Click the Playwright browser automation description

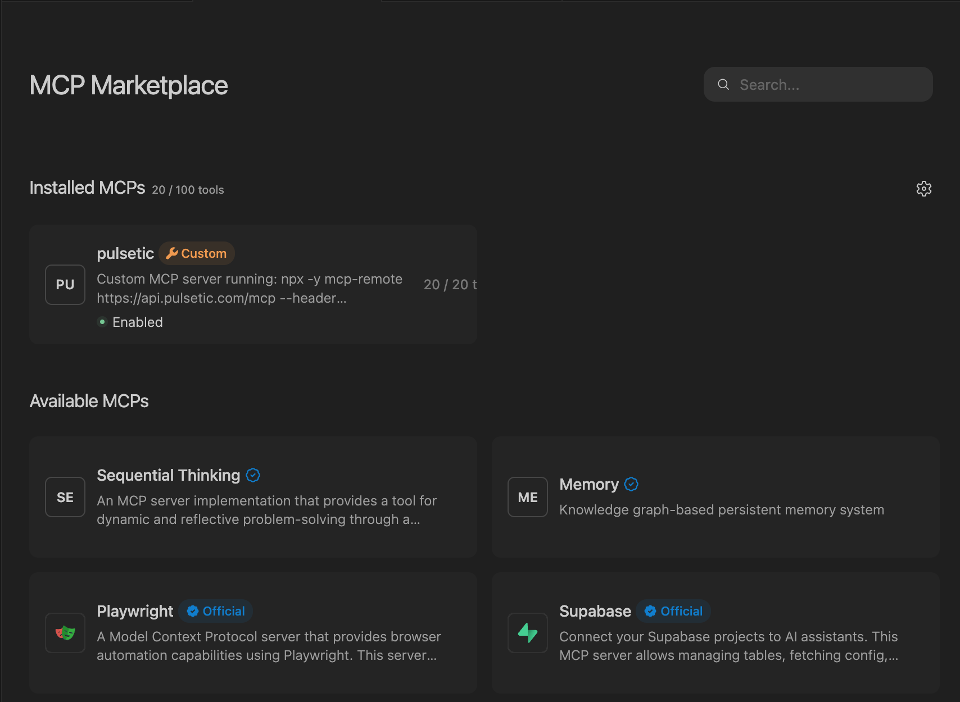coord(269,646)
